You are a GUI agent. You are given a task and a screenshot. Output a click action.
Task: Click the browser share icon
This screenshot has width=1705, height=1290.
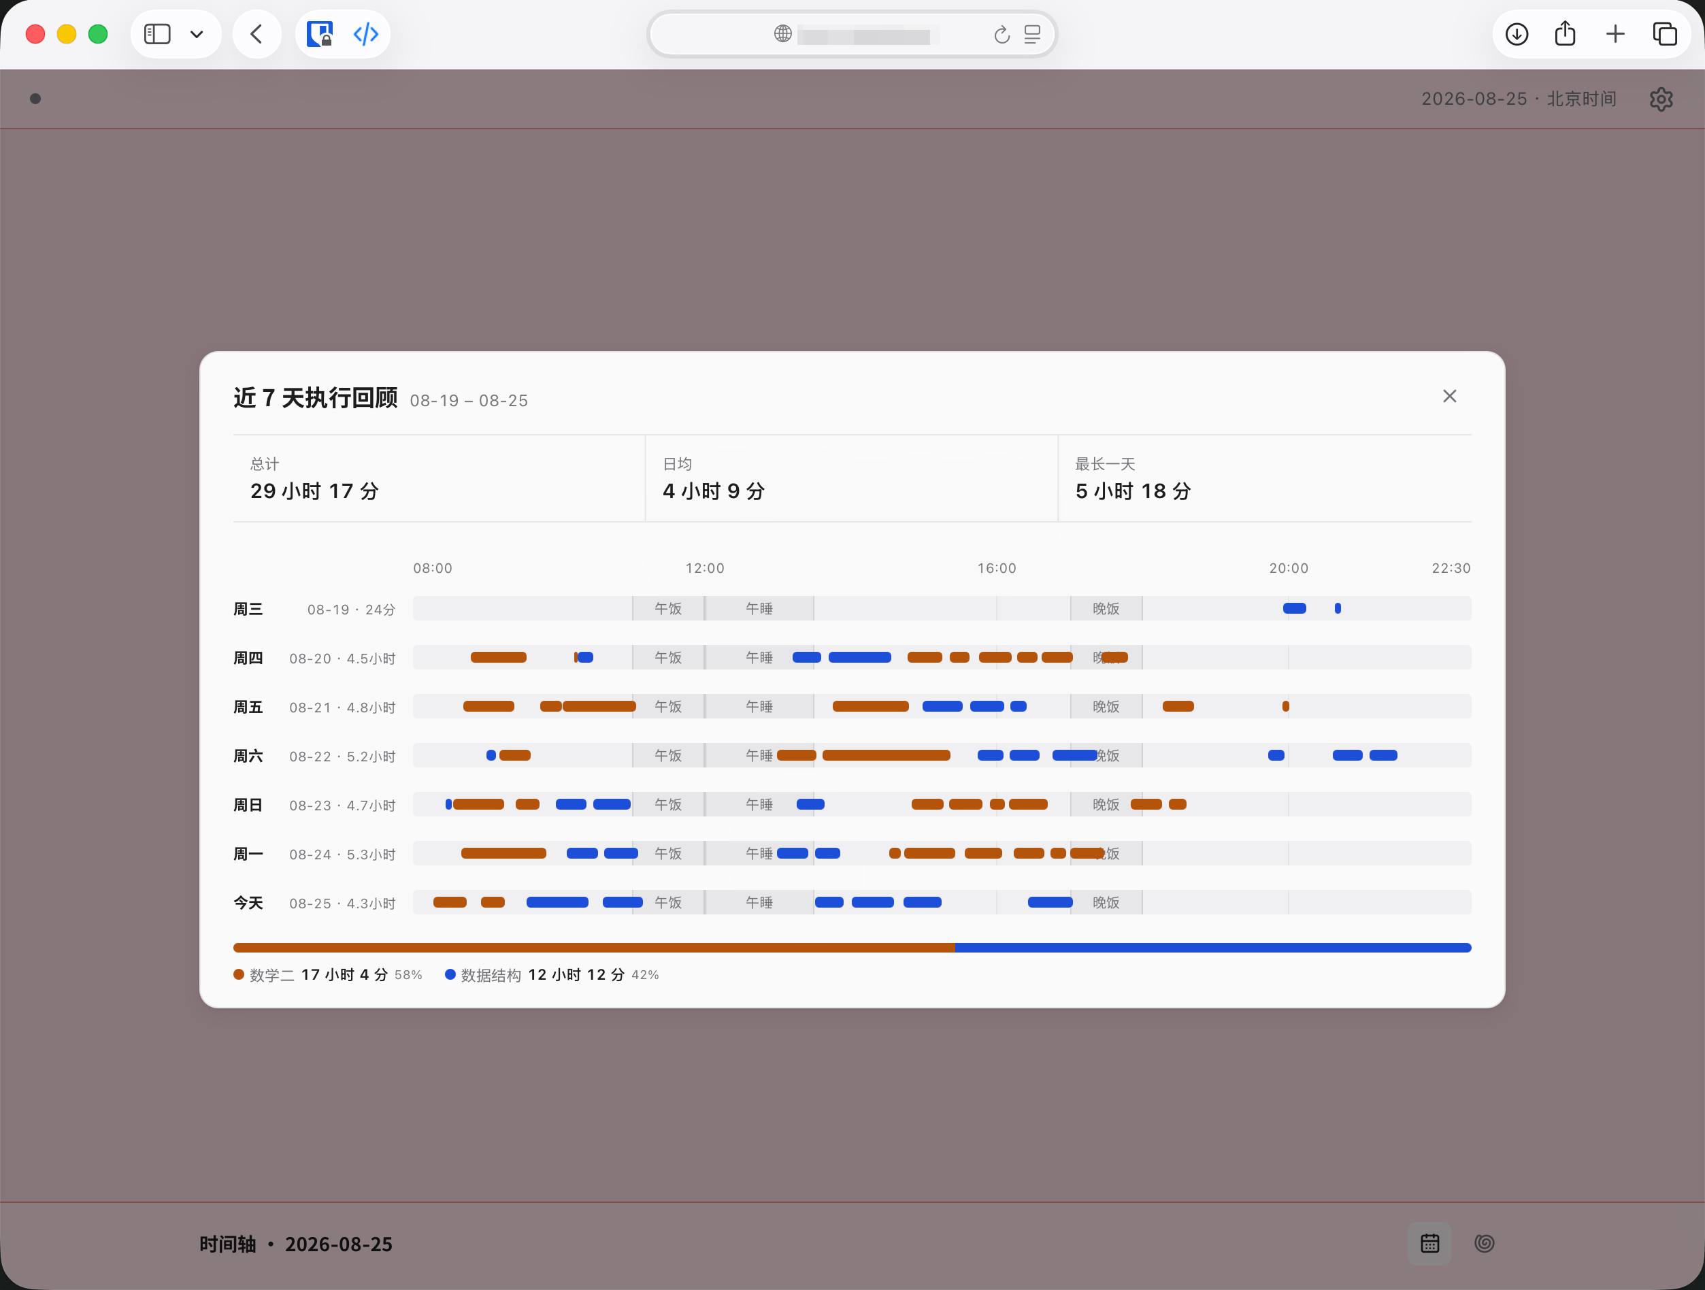pyautogui.click(x=1565, y=33)
